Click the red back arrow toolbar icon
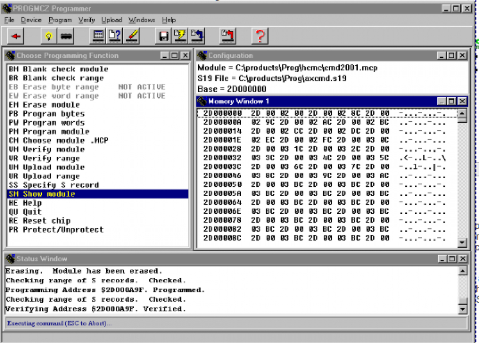The width and height of the screenshot is (479, 343). (x=16, y=36)
